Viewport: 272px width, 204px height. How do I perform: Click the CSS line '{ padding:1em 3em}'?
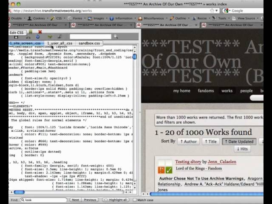38,71
